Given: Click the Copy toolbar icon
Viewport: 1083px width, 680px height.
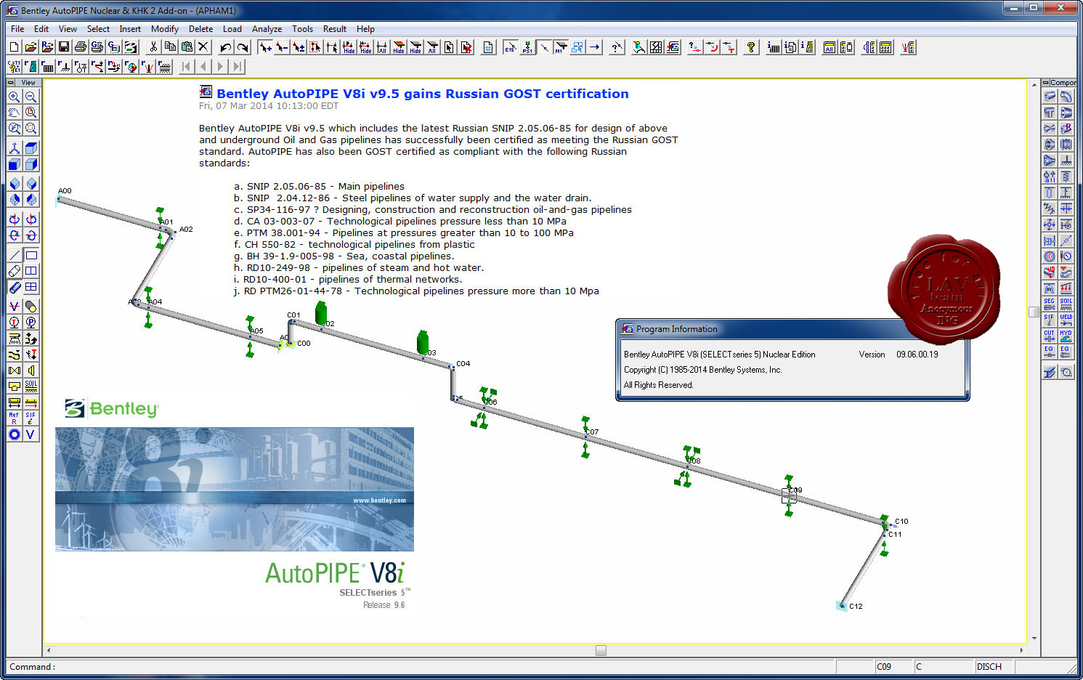Looking at the screenshot, I should [170, 47].
